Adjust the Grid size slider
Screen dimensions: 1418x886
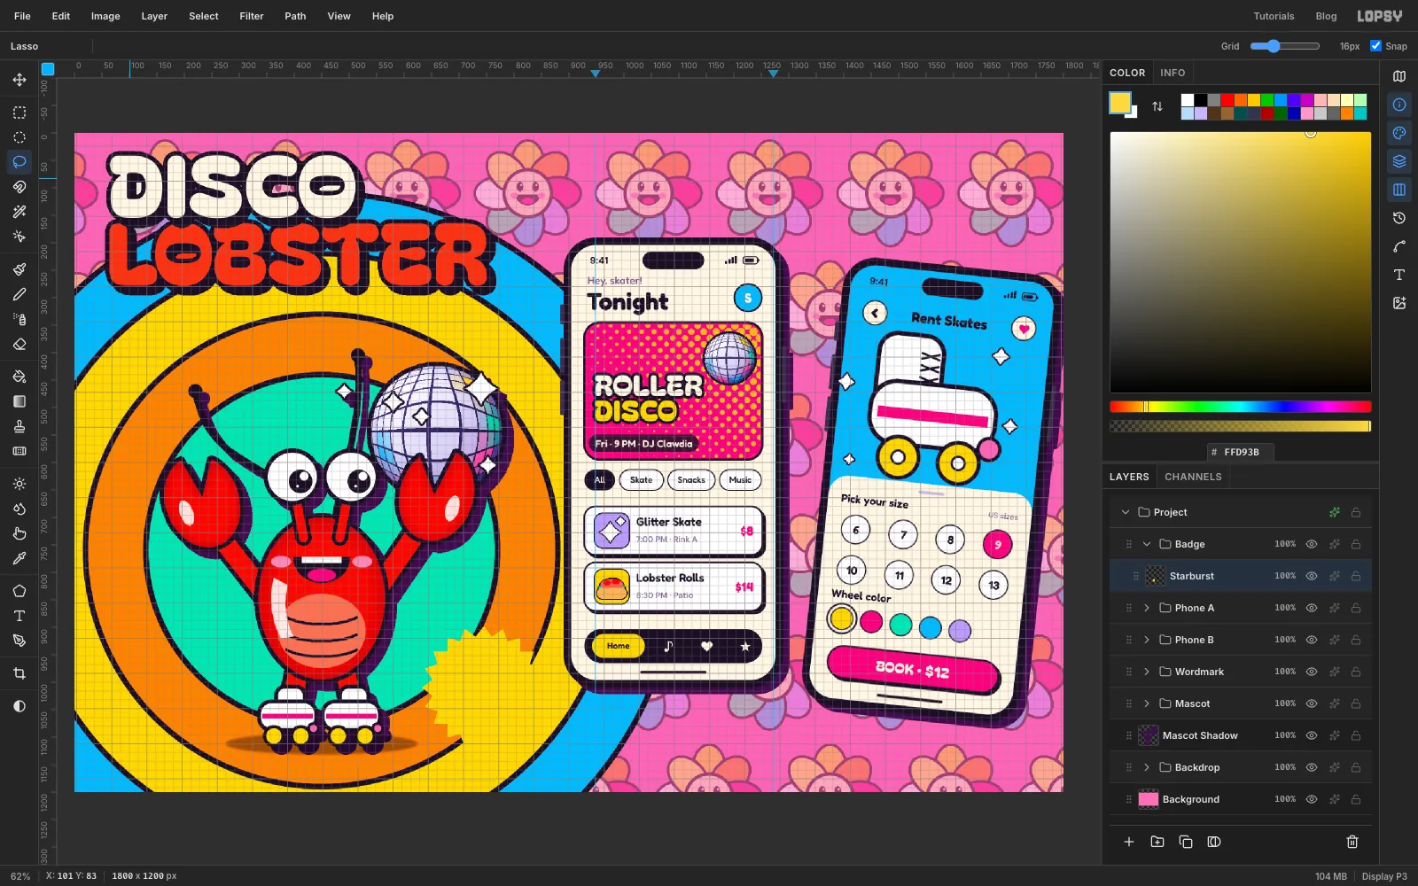(x=1285, y=46)
